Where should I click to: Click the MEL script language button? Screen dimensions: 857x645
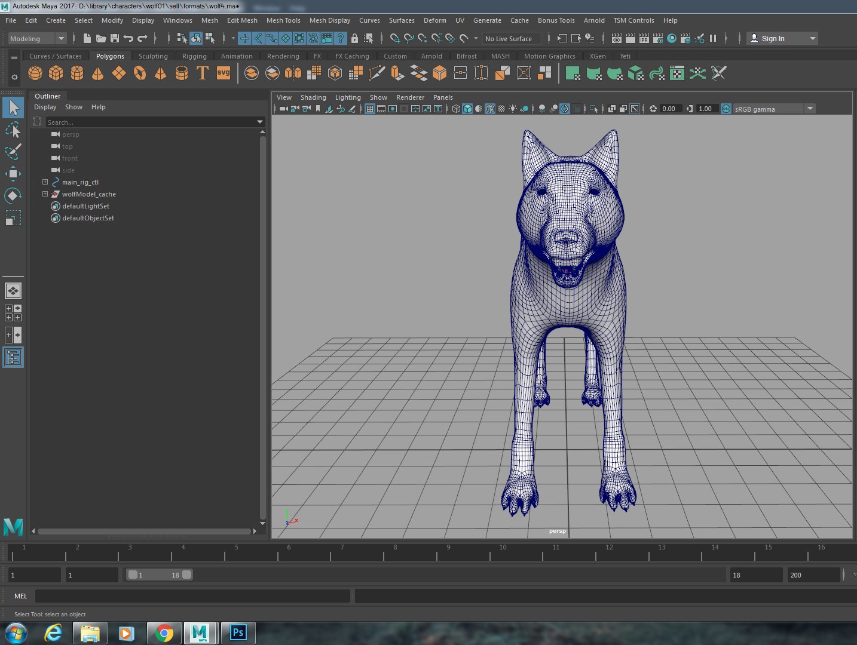[20, 596]
